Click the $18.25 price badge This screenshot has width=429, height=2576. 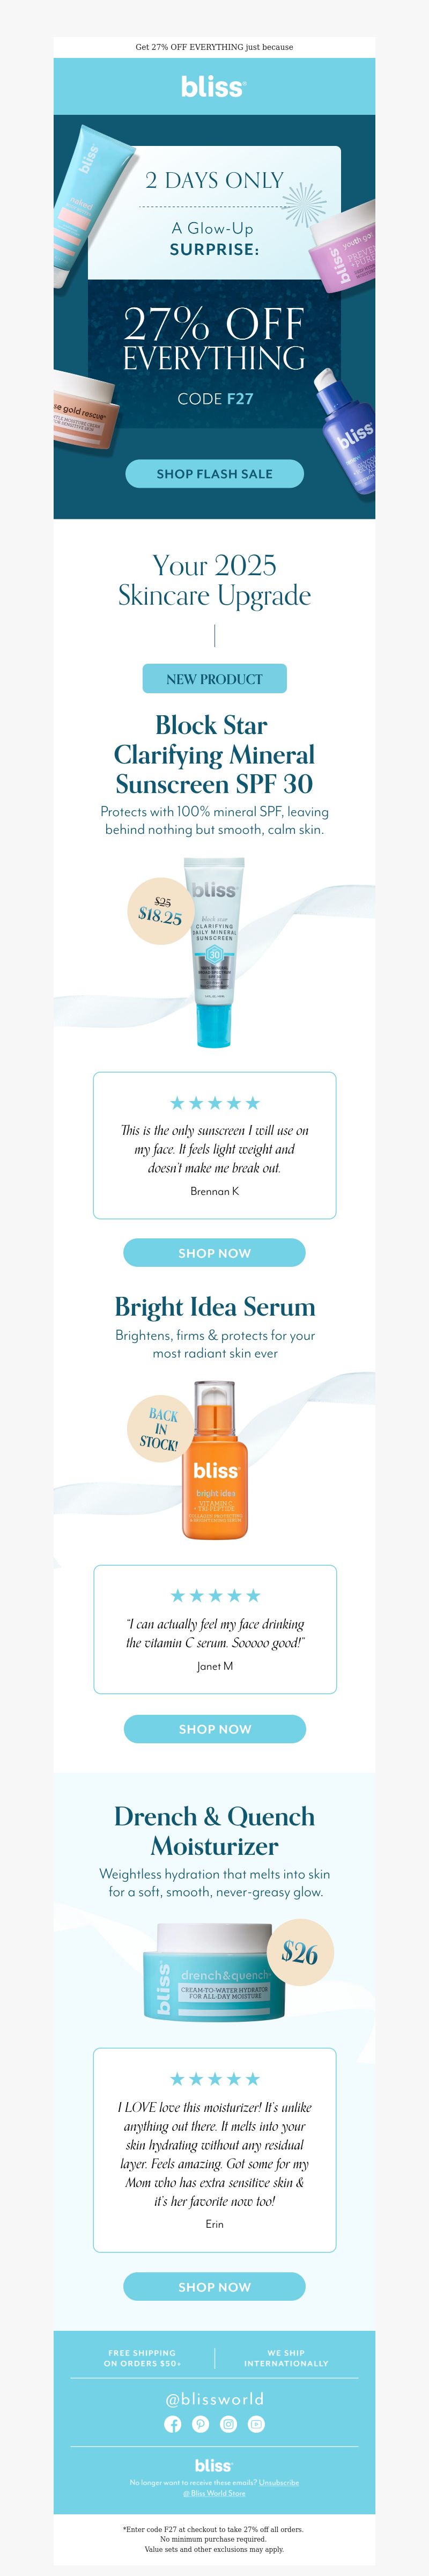click(x=160, y=910)
